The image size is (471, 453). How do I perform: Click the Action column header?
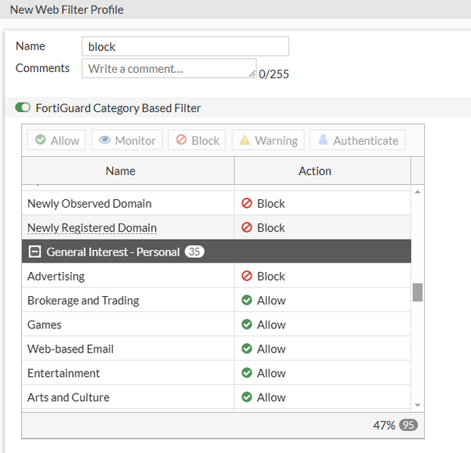315,171
